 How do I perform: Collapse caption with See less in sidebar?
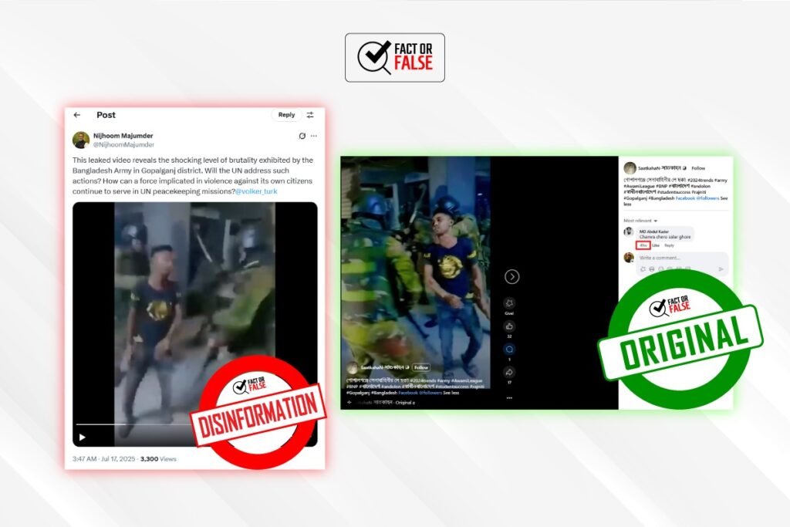[627, 204]
